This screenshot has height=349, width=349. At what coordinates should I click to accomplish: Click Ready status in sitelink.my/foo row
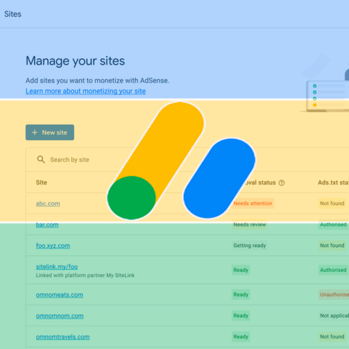[x=241, y=270]
